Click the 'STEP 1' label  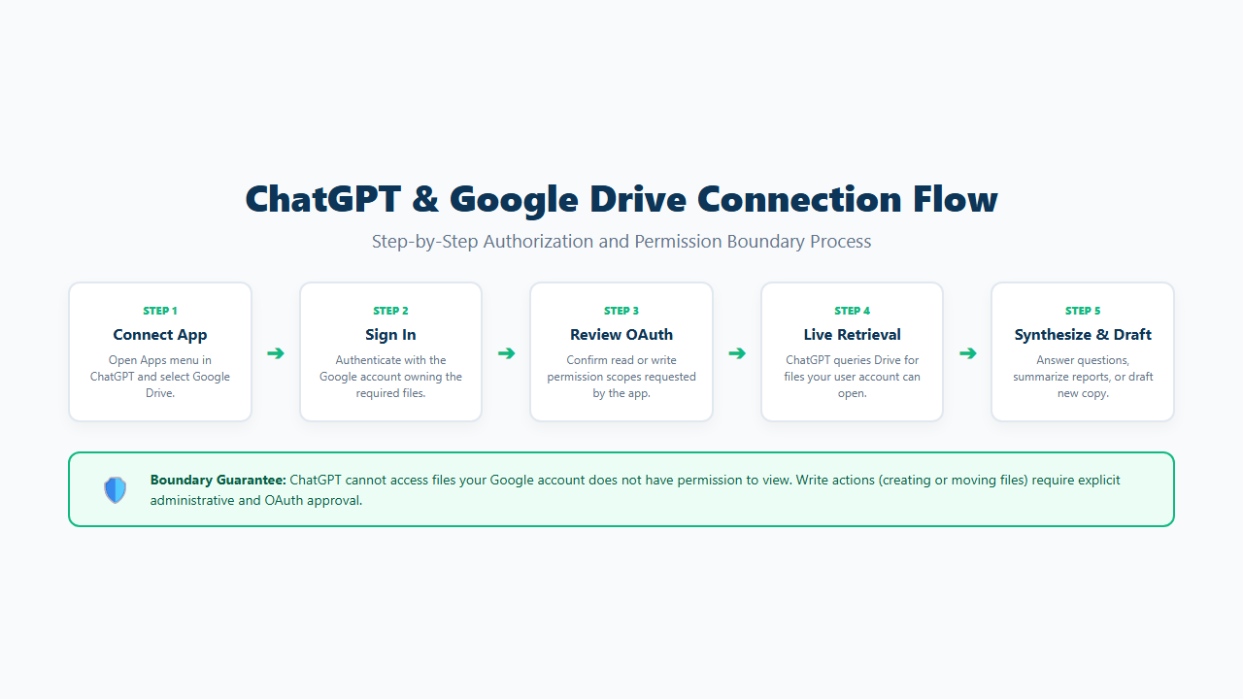click(x=160, y=311)
